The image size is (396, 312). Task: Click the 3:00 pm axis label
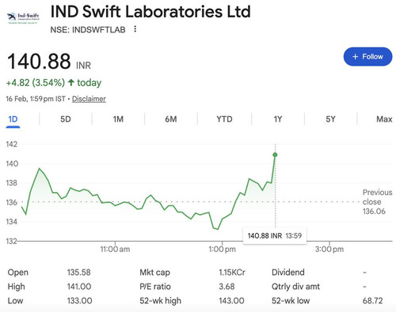(x=329, y=249)
